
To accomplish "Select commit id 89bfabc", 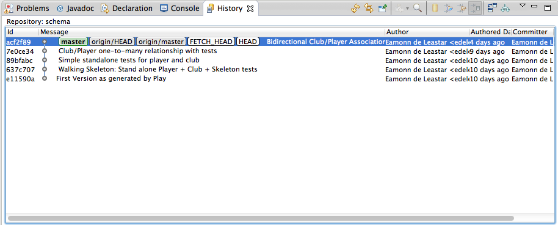I will [x=20, y=61].
